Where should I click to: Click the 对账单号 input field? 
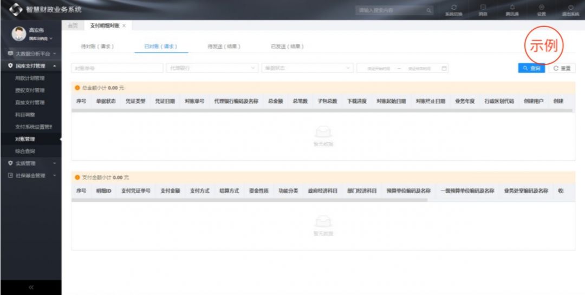click(x=117, y=68)
